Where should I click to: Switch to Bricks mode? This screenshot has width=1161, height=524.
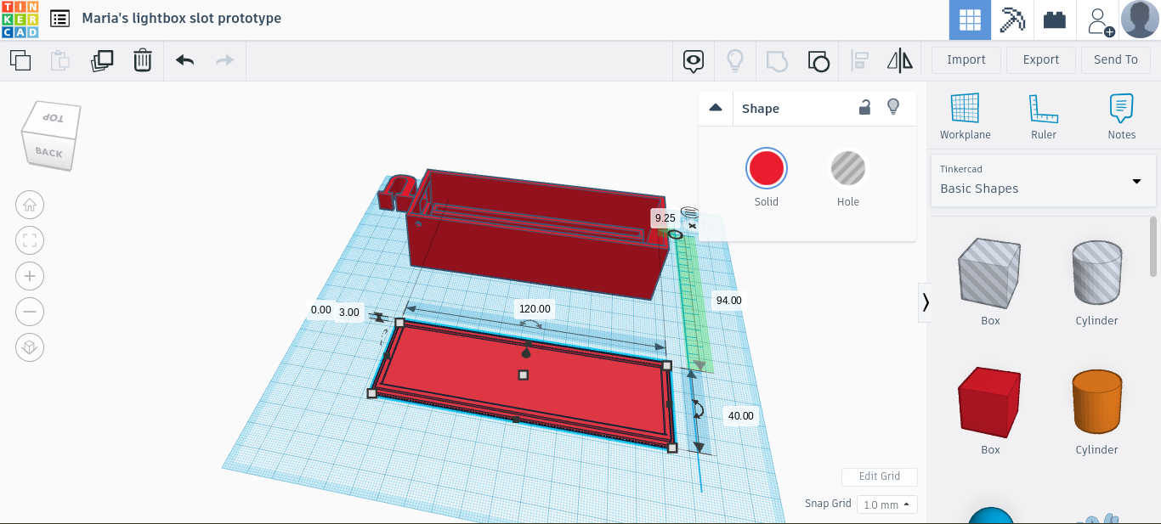pyautogui.click(x=1055, y=20)
